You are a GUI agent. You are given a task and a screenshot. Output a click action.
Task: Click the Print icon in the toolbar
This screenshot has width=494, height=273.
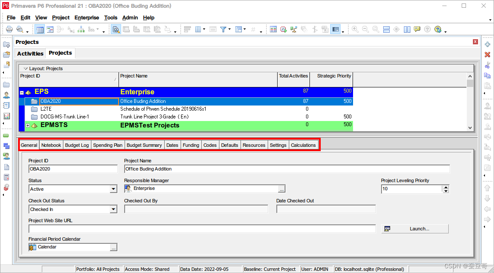pyautogui.click(x=9, y=30)
